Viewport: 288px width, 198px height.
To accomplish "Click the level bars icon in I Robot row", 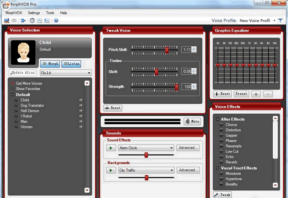I will (81, 116).
